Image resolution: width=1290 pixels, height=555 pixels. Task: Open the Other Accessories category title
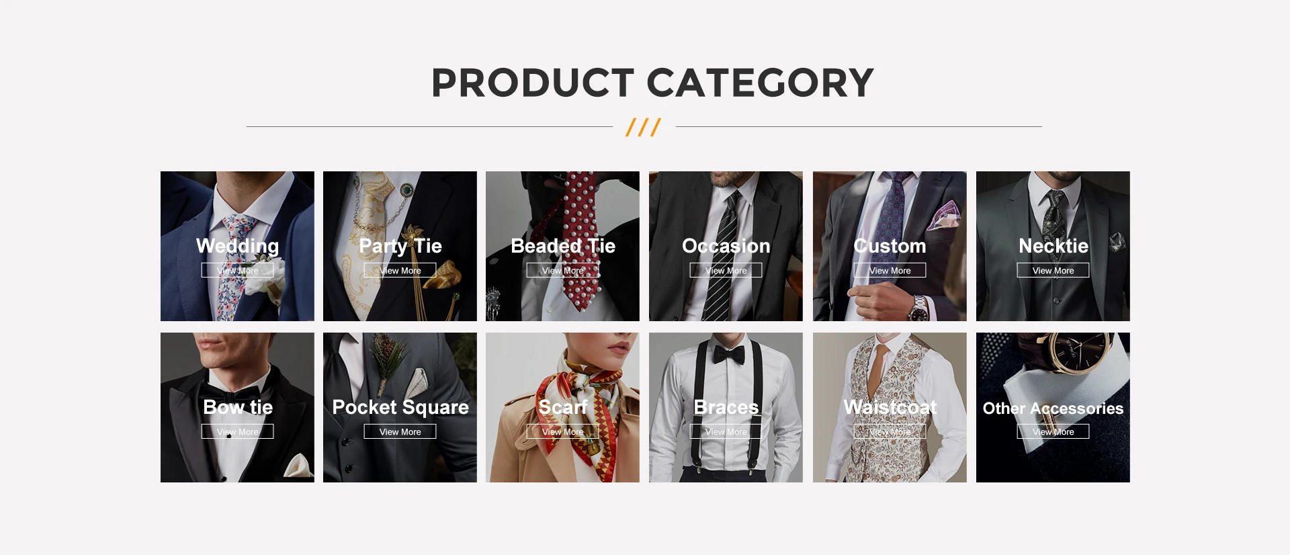pos(1053,409)
